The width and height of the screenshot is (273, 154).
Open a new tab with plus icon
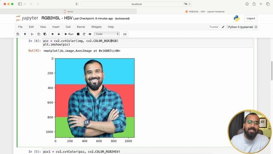(261, 4)
